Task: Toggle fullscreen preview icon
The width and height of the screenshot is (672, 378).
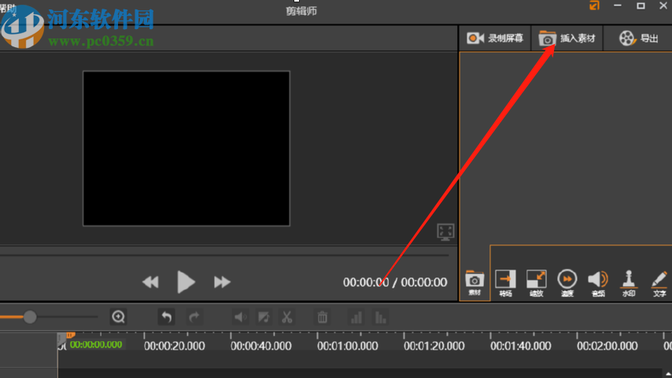Action: pos(445,232)
